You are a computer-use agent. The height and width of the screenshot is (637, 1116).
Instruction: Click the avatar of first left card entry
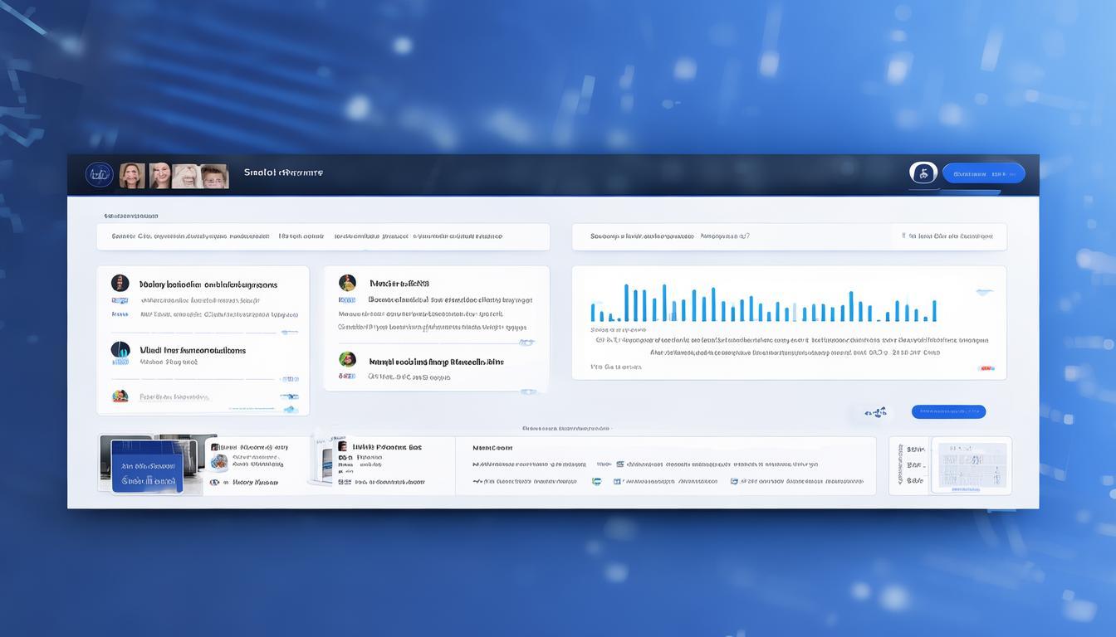click(120, 284)
